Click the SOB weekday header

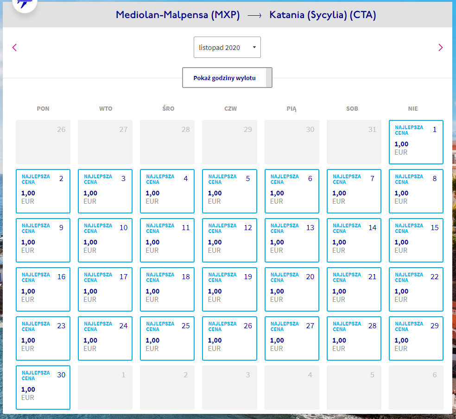352,109
